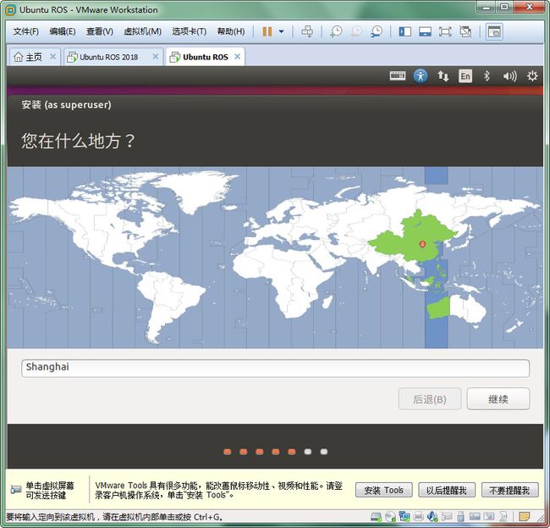Open the 文件(F) menu
Image resolution: width=550 pixels, height=528 pixels.
tap(26, 31)
